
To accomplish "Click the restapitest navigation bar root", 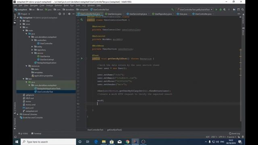I will (21, 10).
